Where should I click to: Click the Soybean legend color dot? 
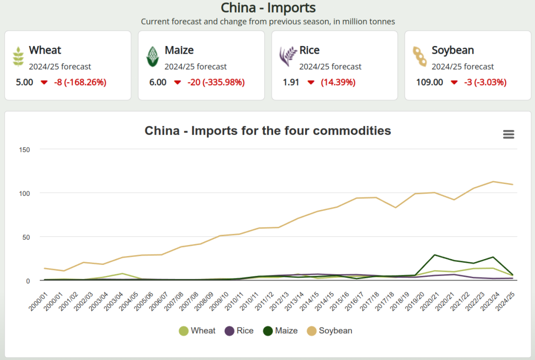click(x=312, y=331)
